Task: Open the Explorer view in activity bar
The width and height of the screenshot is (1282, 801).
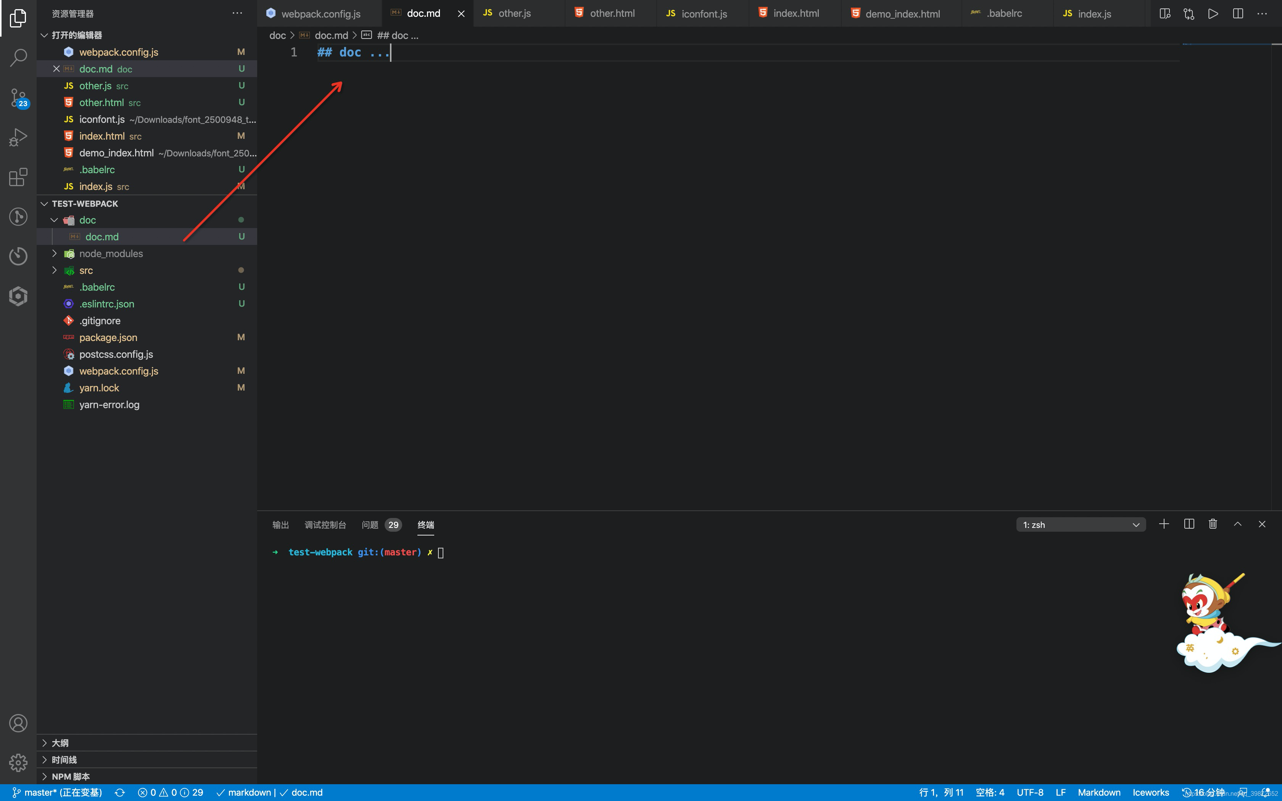Action: pos(18,18)
